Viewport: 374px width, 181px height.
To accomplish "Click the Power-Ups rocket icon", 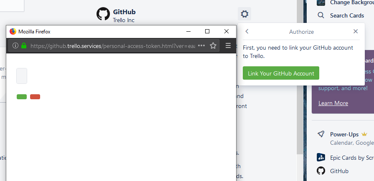I will point(321,134).
